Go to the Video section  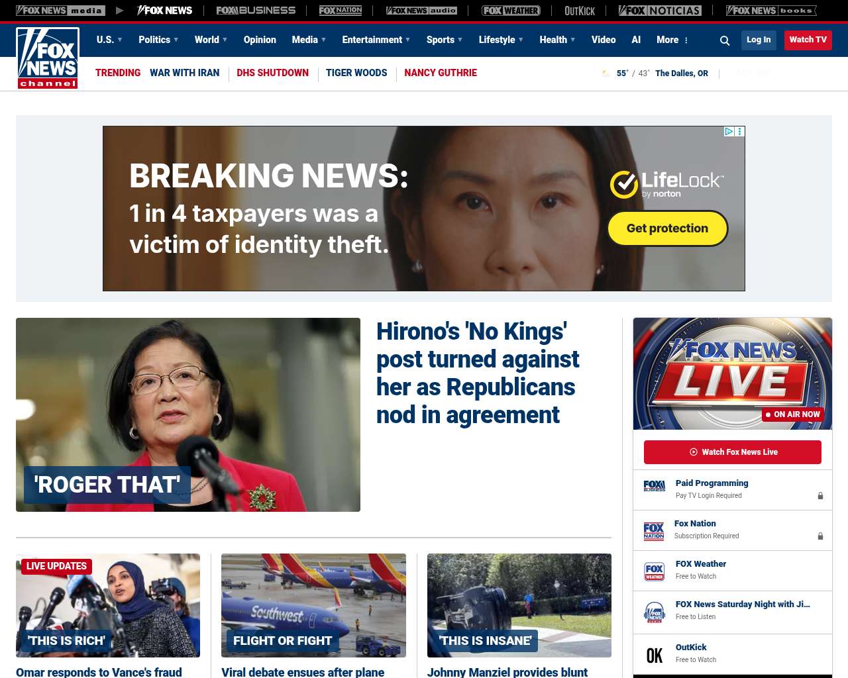(604, 40)
